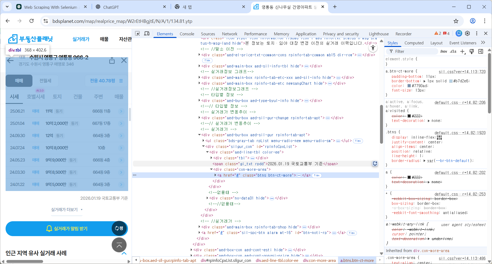Go back in browser history

click(8, 21)
